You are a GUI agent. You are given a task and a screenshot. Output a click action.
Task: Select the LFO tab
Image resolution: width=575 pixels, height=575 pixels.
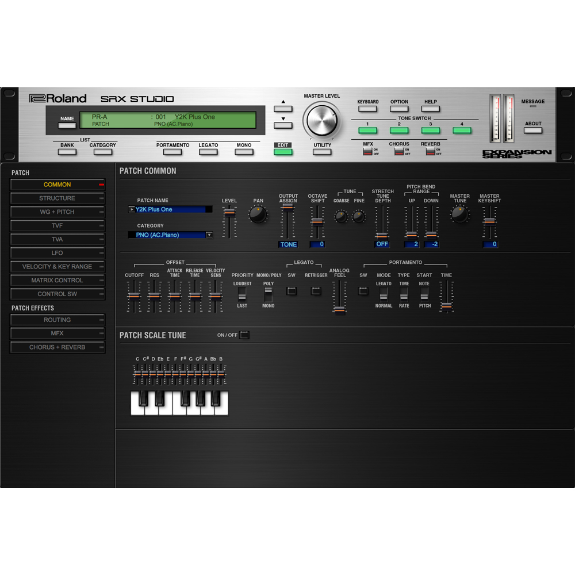pos(57,253)
